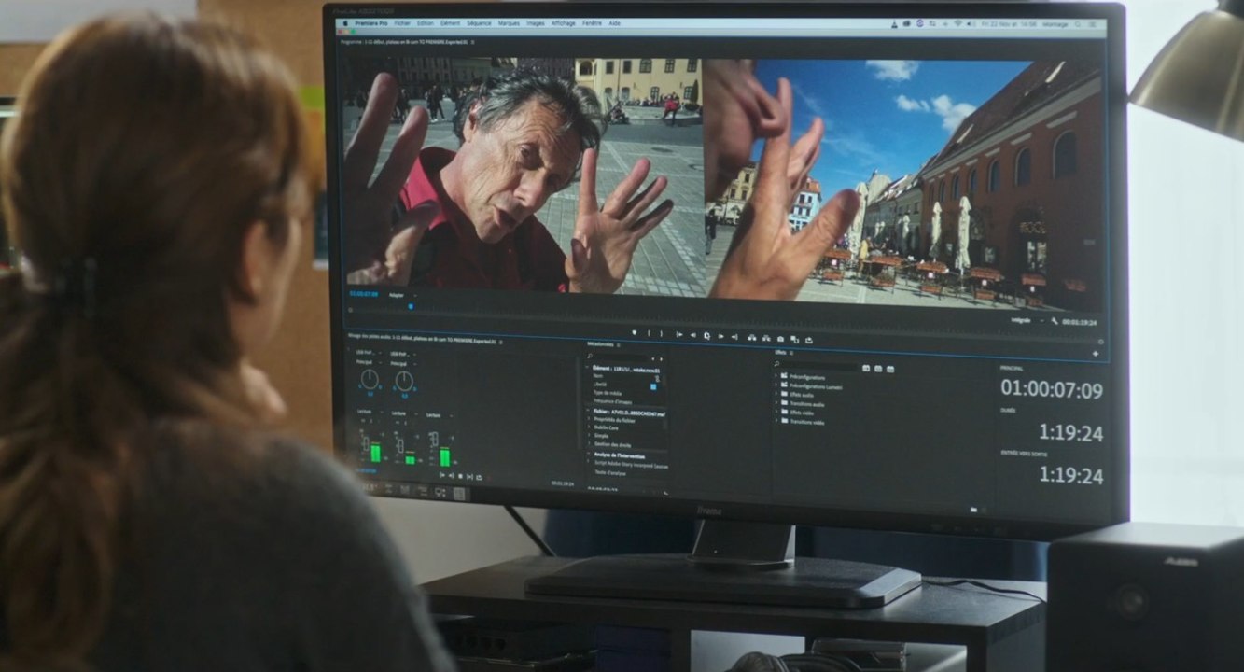This screenshot has width=1244, height=672.
Task: Expand the Transitions vidéo folder
Action: coord(776,421)
